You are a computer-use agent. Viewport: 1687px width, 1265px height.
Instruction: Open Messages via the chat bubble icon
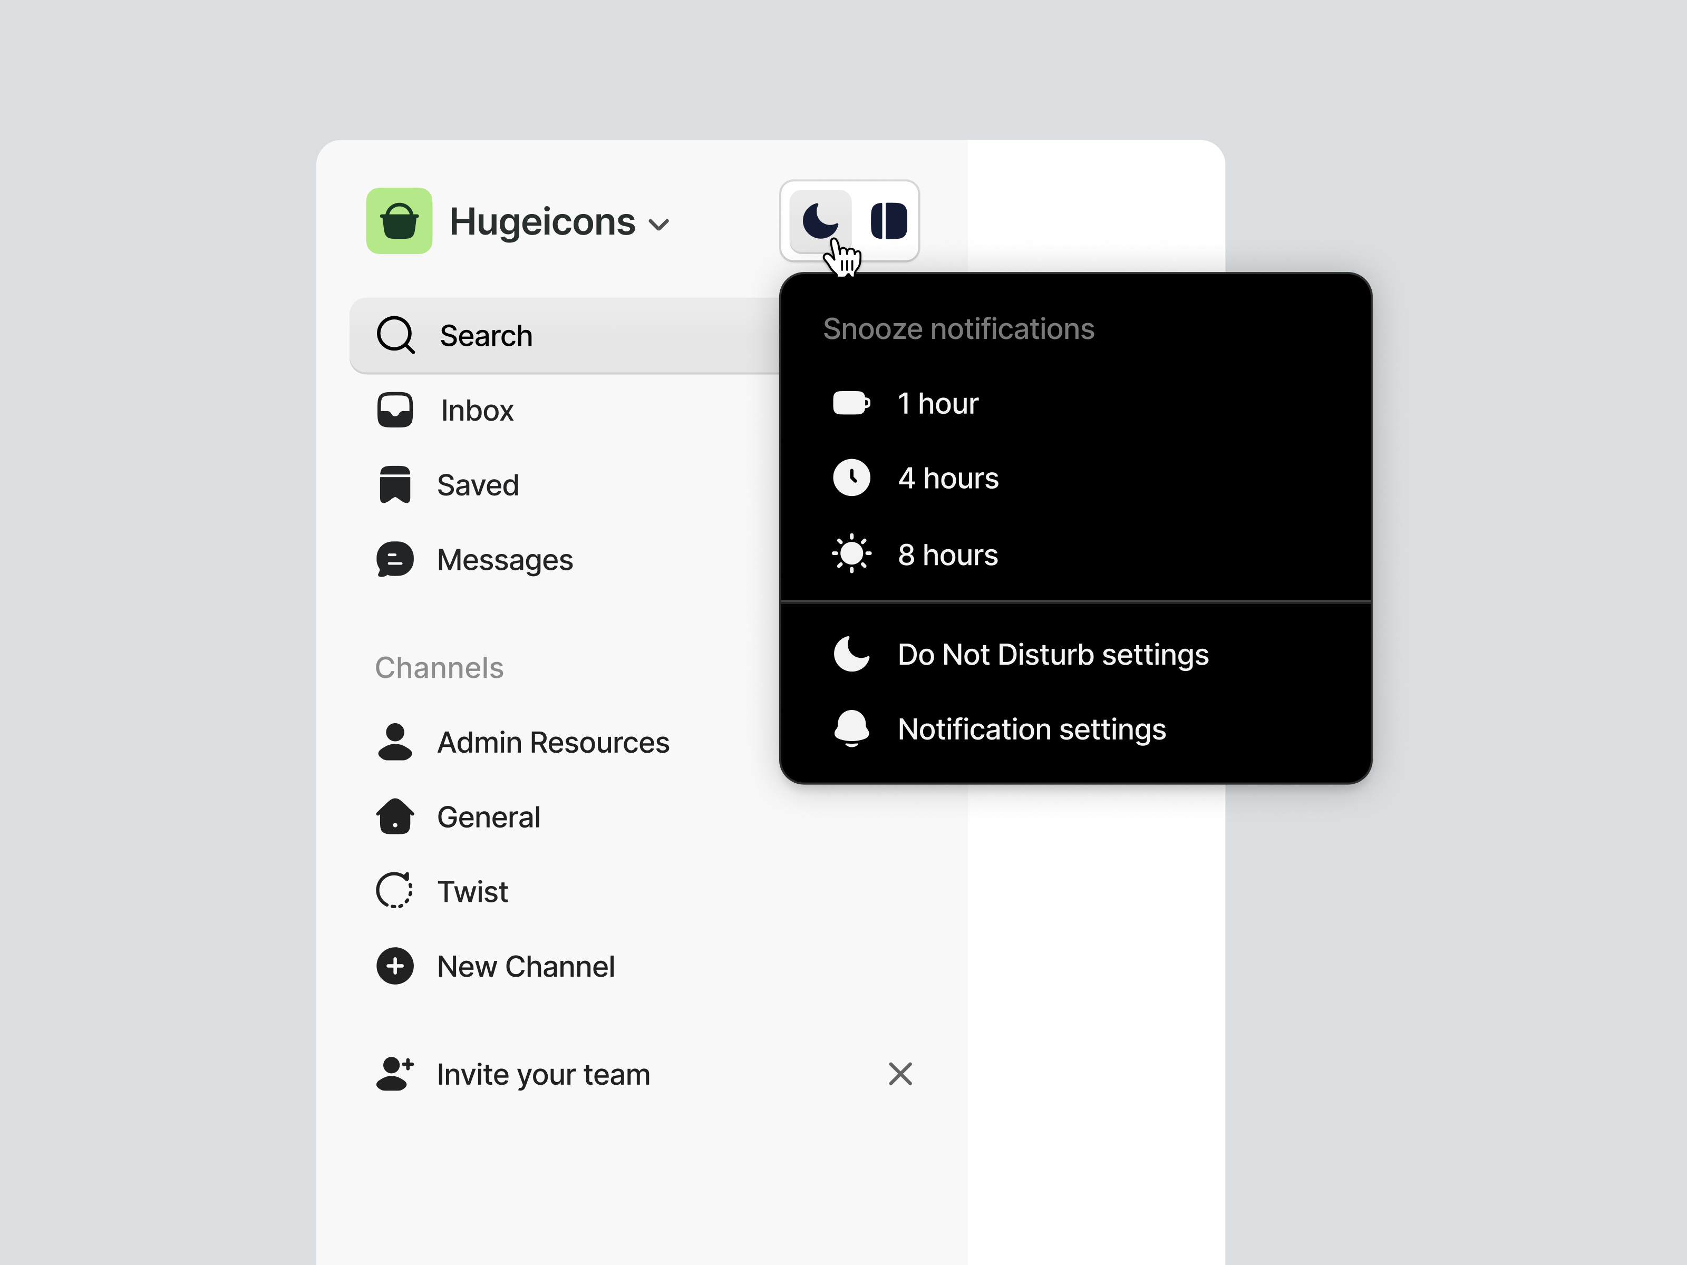395,559
